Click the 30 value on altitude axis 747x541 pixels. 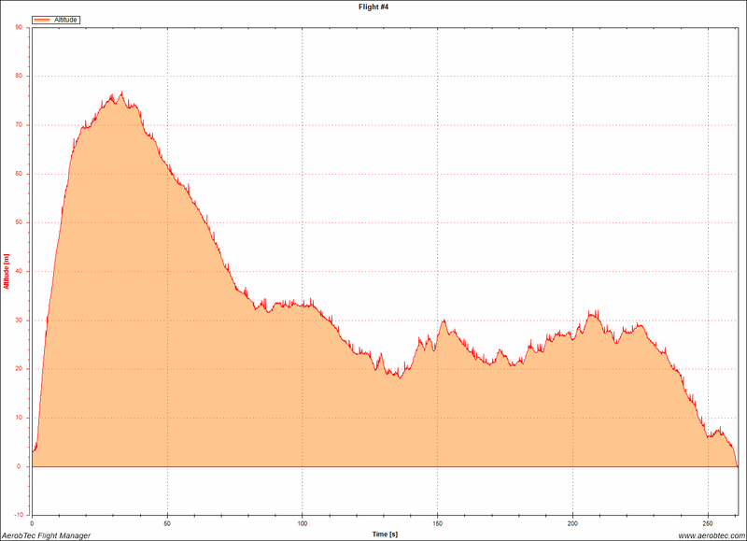(x=19, y=320)
